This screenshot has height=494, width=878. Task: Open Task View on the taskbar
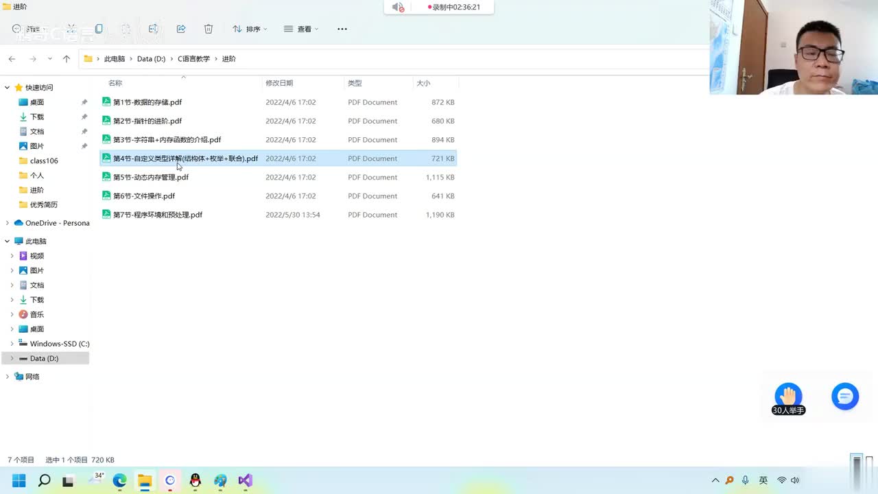coord(68,481)
